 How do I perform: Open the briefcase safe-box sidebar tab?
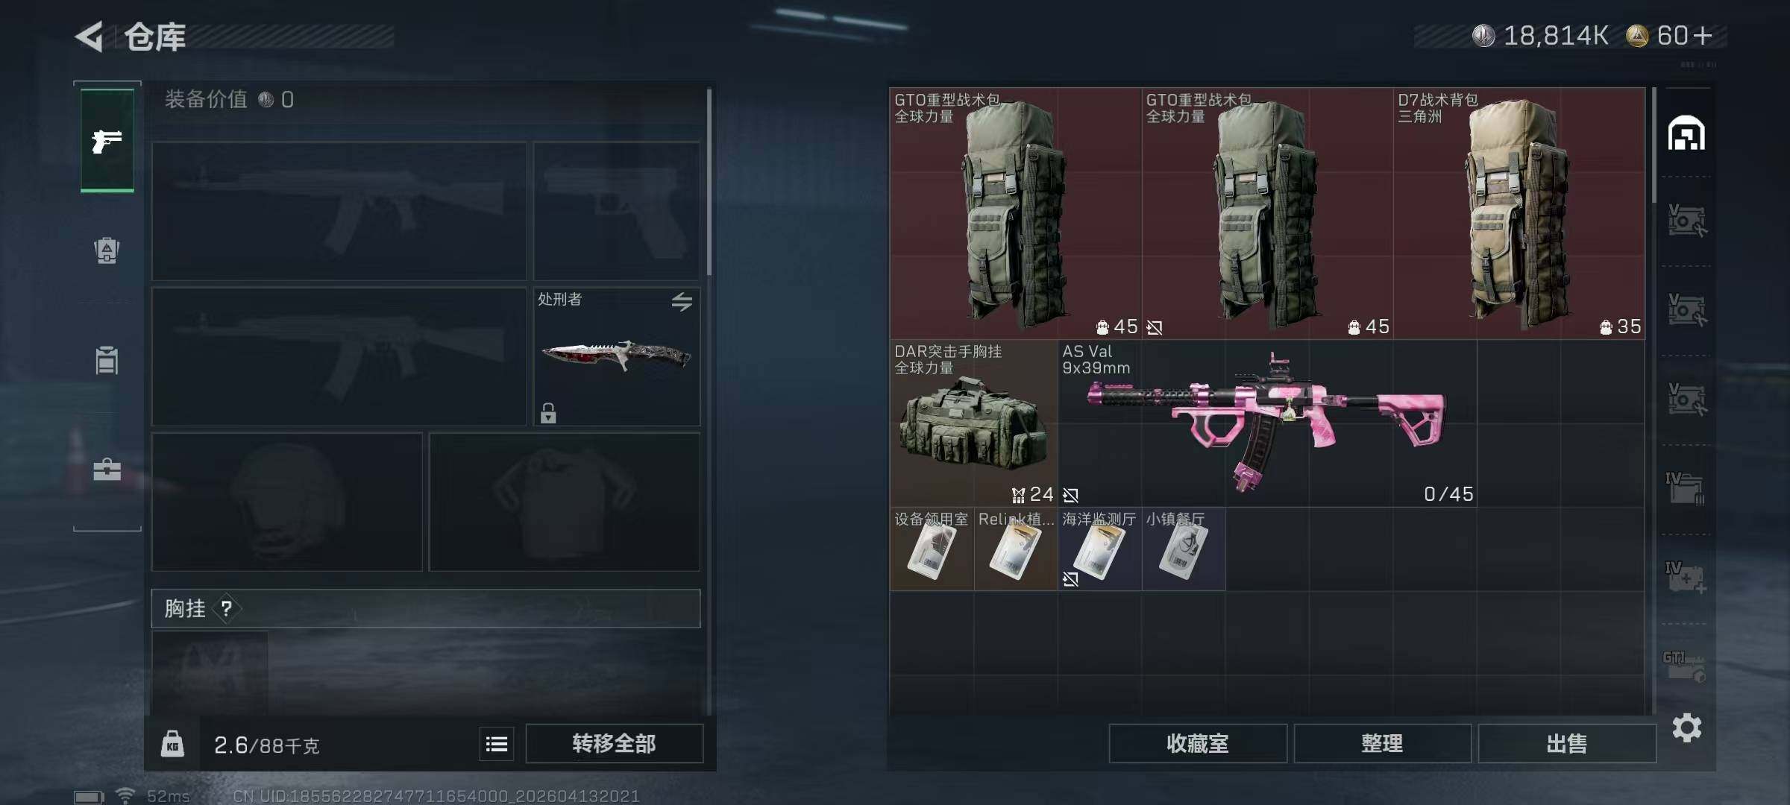107,470
